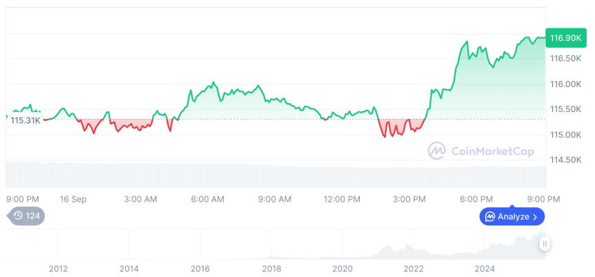Click 2020 on the overview range timeline
This screenshot has width=595, height=277.
[x=342, y=268]
